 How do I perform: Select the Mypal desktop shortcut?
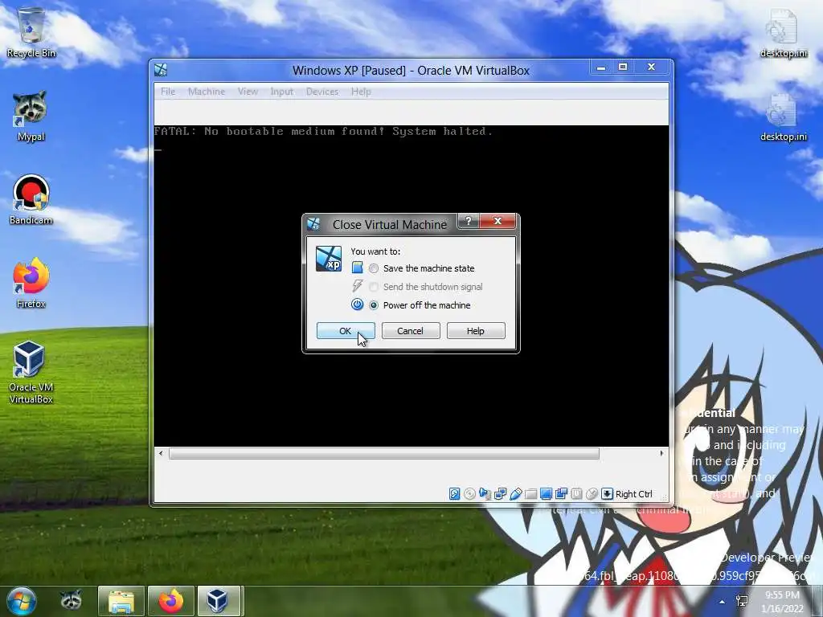tap(31, 116)
